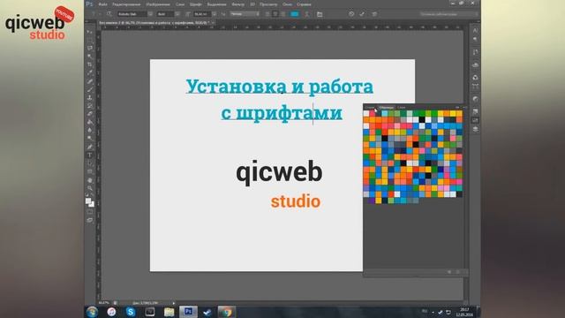Screen dimensions: 565x318
Task: Open the Фильтр menu
Action: (237, 4)
